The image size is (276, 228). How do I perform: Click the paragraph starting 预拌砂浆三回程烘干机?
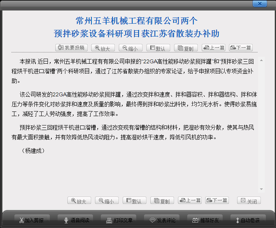[133, 132]
